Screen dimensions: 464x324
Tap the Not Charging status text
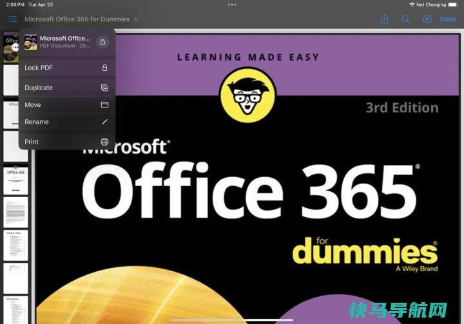[431, 5]
